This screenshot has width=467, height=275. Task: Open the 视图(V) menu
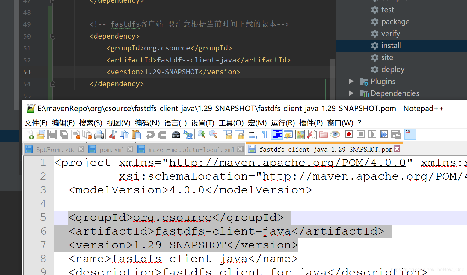click(118, 123)
